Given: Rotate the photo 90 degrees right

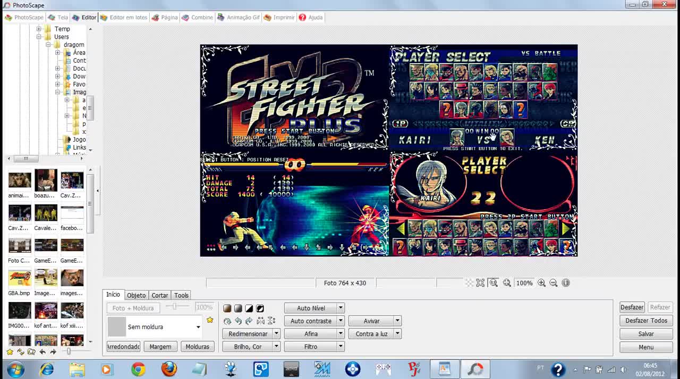Looking at the screenshot, I should (249, 321).
